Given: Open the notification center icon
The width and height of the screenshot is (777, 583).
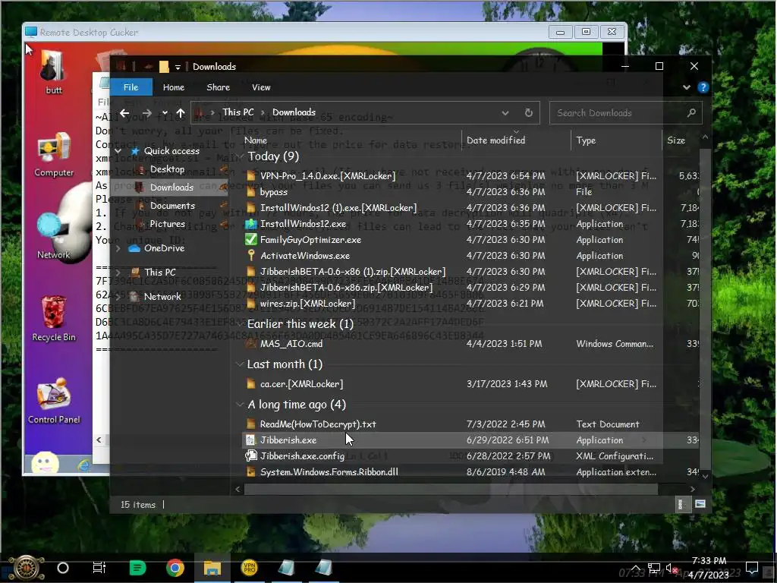Looking at the screenshot, I should 752,568.
